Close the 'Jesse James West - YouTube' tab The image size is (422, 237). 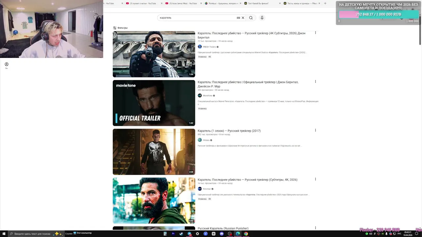coord(201,3)
